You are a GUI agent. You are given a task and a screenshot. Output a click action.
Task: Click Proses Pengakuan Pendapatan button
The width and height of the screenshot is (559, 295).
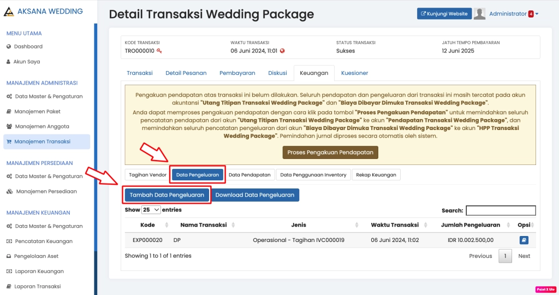[x=330, y=152]
